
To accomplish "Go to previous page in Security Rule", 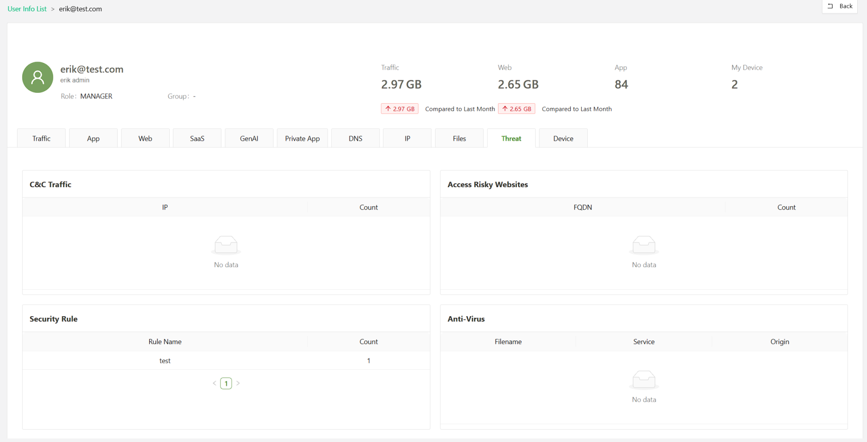I will click(x=215, y=383).
